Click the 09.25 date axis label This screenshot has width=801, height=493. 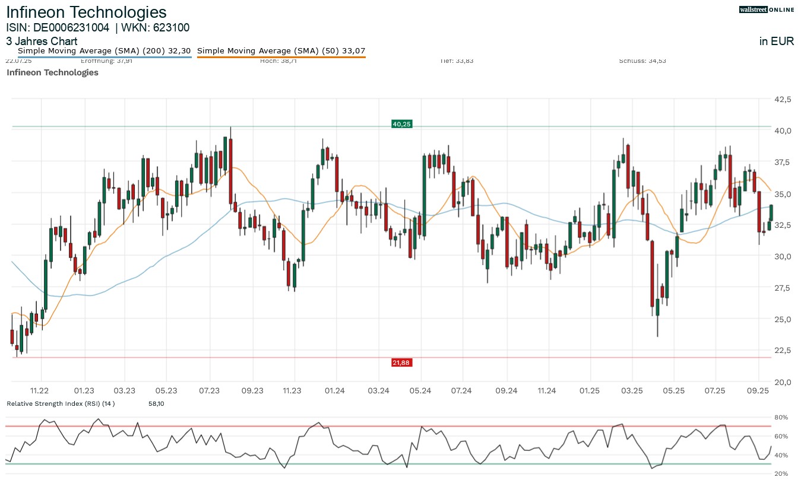759,390
